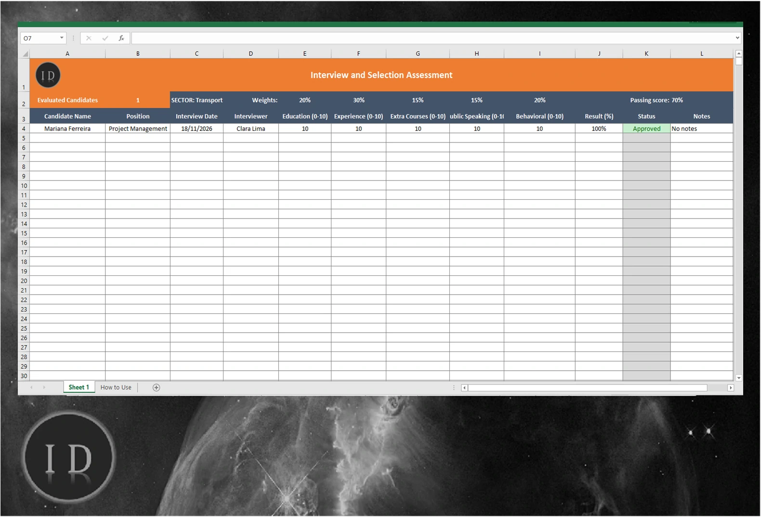Select row 4 header
The image size is (761, 517).
[x=24, y=129]
